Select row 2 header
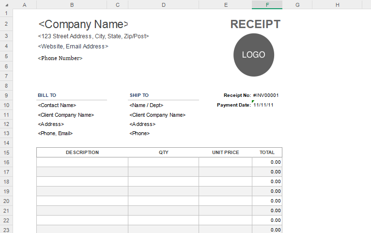 [6, 24]
